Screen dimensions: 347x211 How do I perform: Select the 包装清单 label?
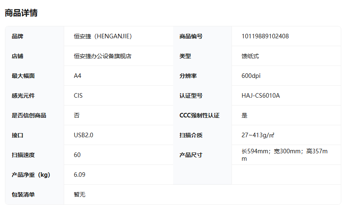[x=23, y=195]
